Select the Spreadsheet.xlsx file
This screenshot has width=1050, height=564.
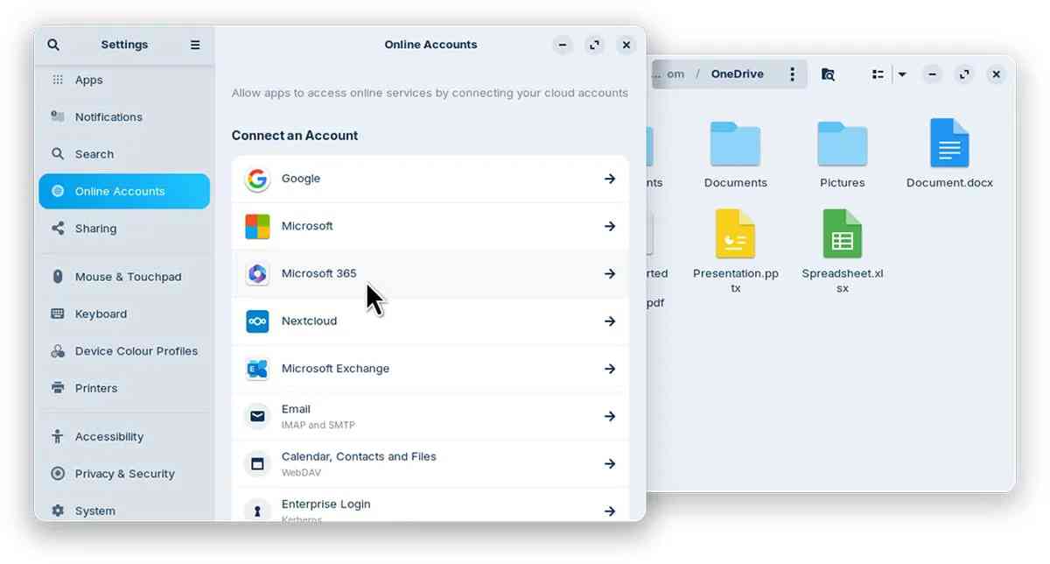click(842, 235)
